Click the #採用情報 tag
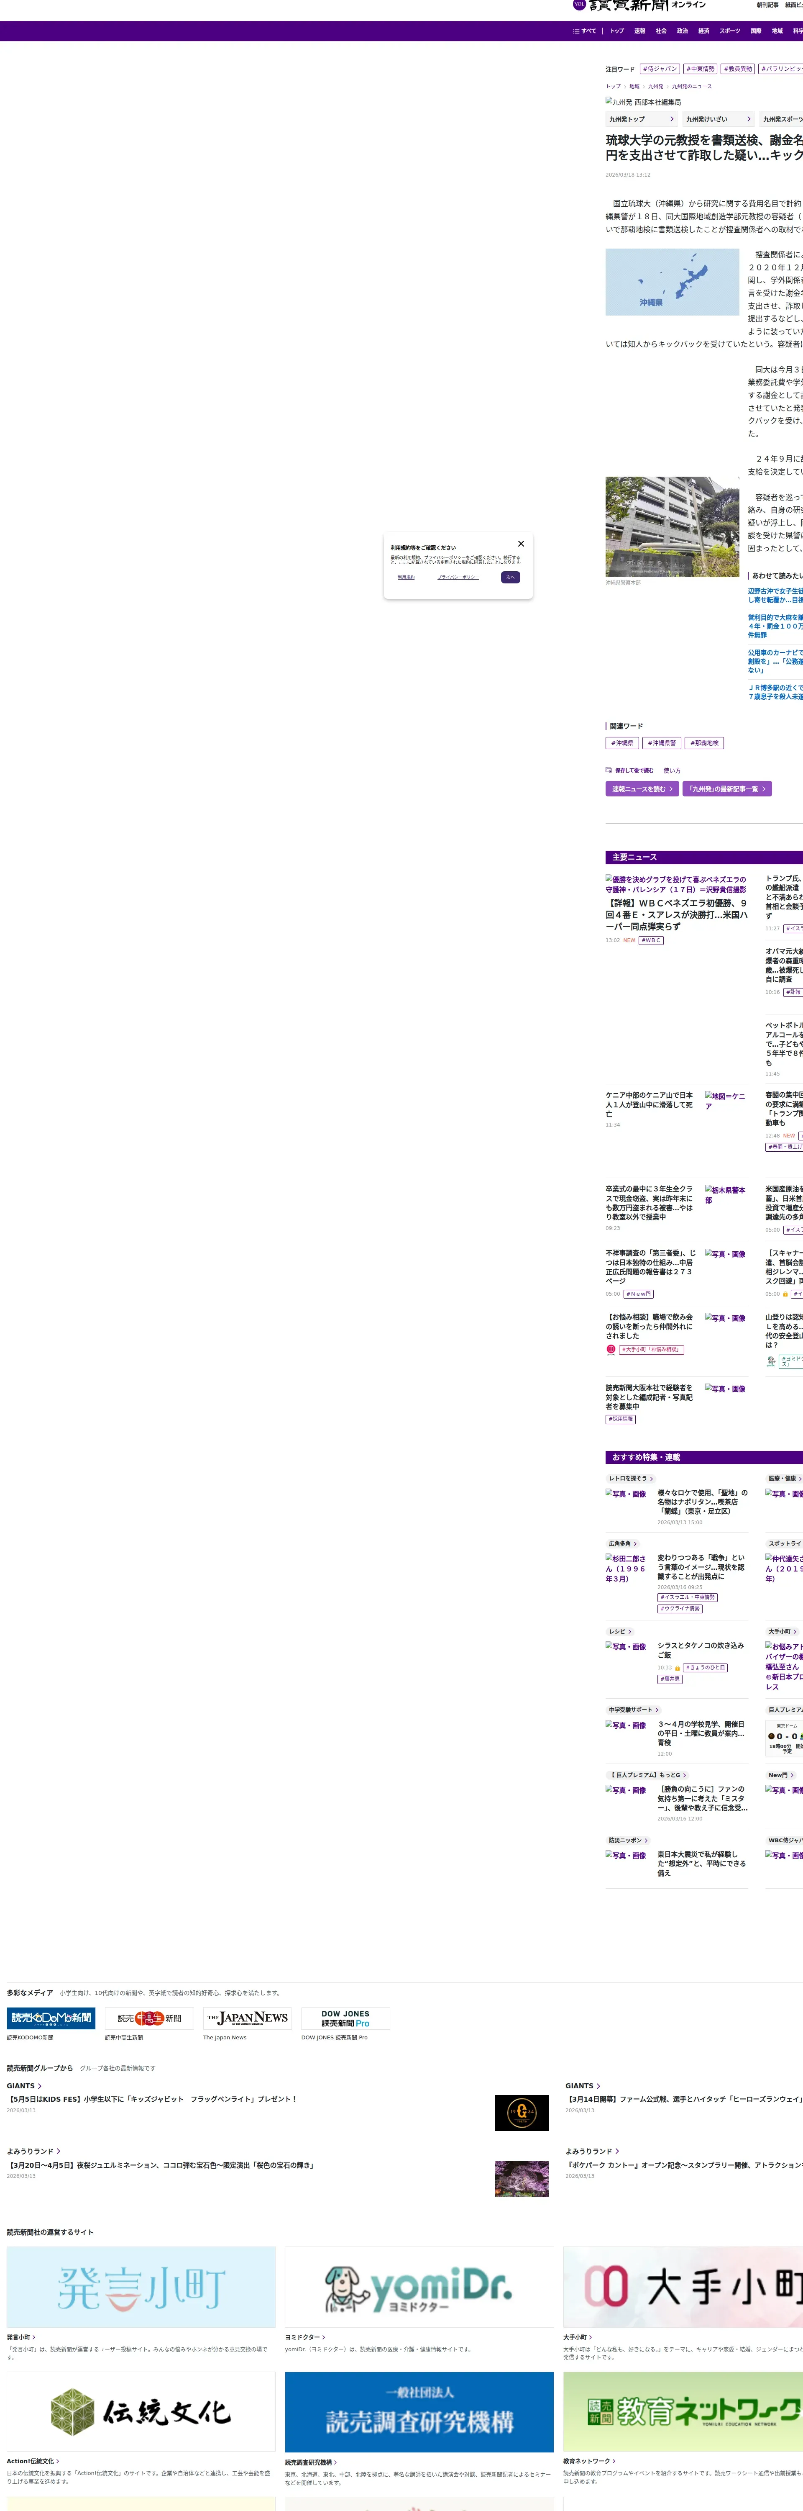Viewport: 803px width, 2511px height. tap(621, 1419)
